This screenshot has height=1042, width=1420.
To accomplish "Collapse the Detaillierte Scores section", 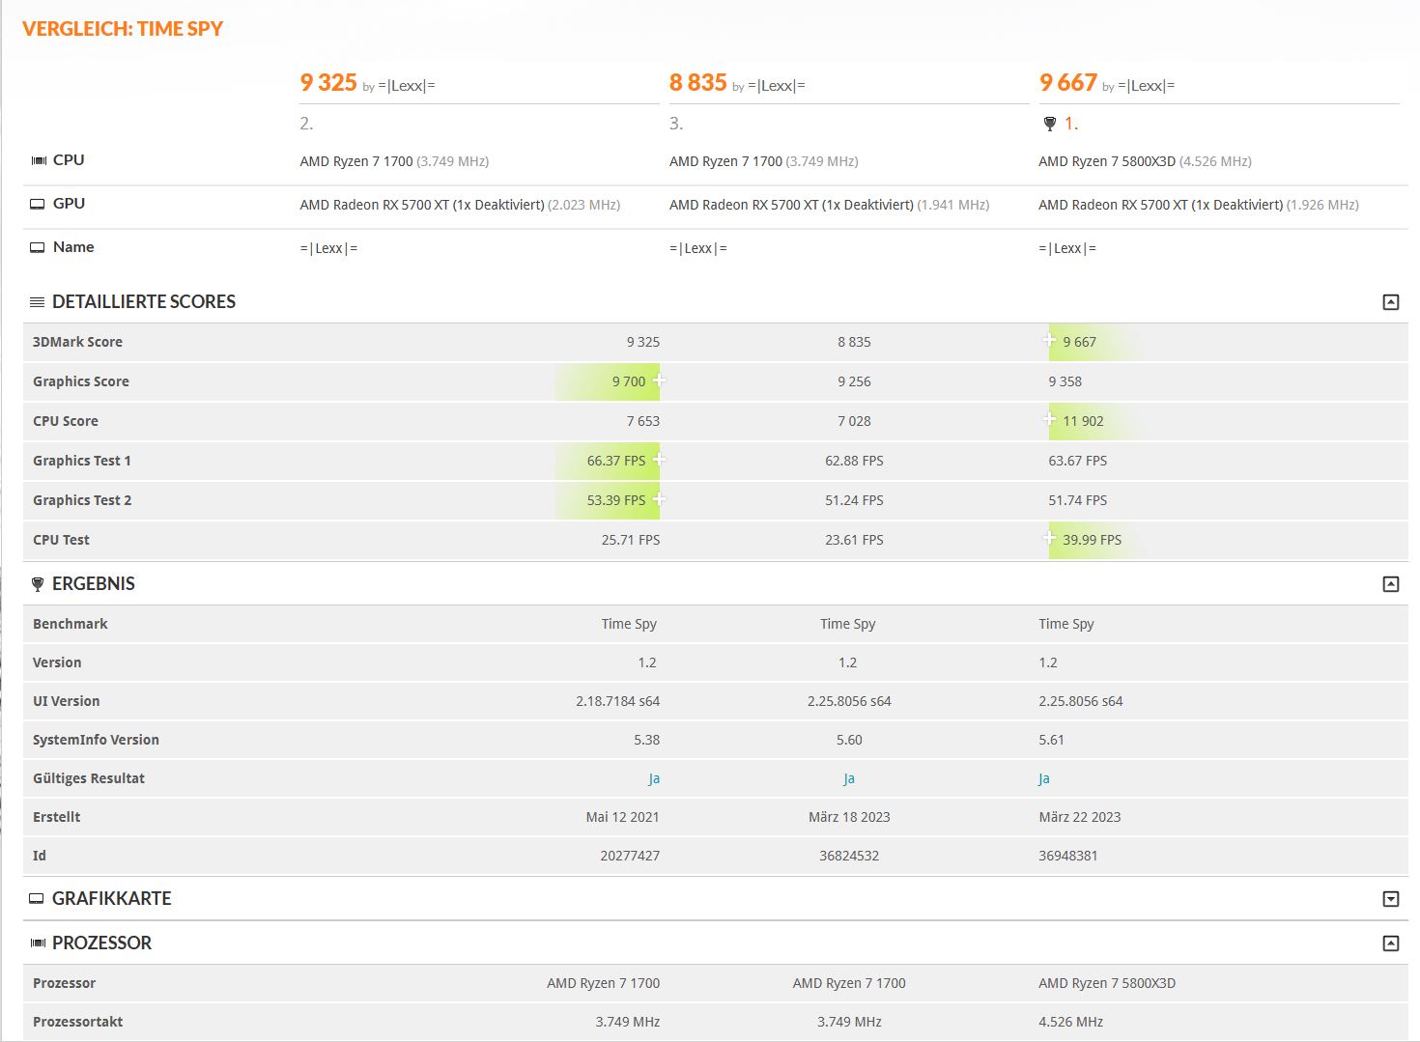I will (x=1391, y=302).
